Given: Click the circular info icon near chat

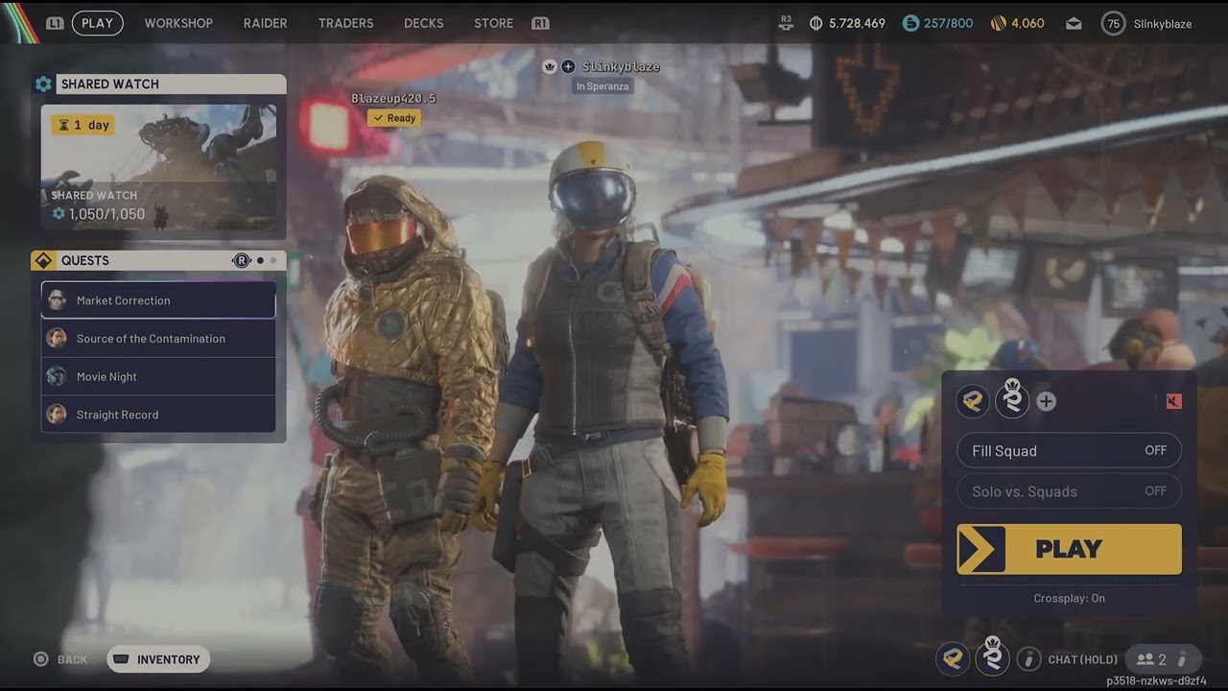Looking at the screenshot, I should pyautogui.click(x=1028, y=659).
